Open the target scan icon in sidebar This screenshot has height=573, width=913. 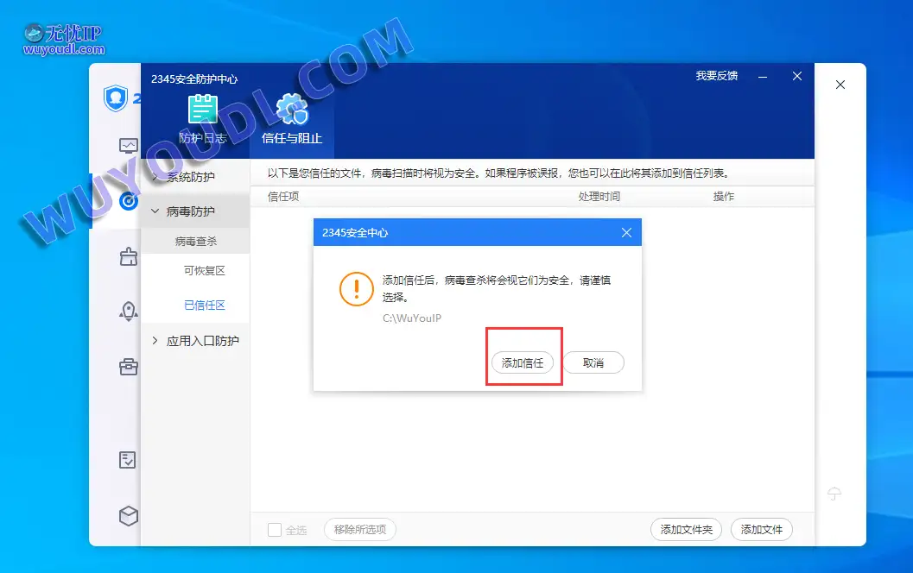128,201
